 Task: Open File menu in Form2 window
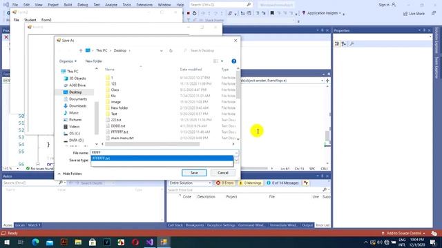click(x=16, y=20)
